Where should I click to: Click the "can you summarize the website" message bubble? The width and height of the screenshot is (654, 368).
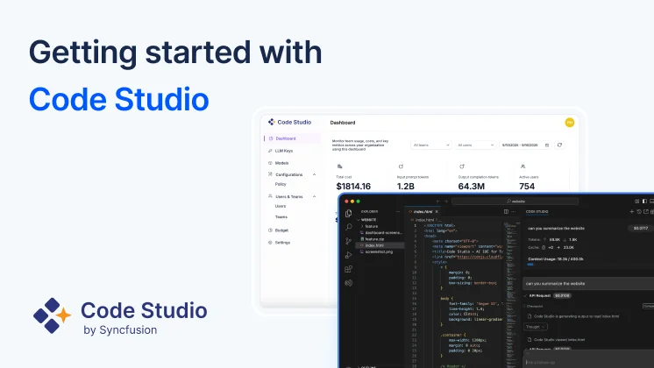click(588, 283)
